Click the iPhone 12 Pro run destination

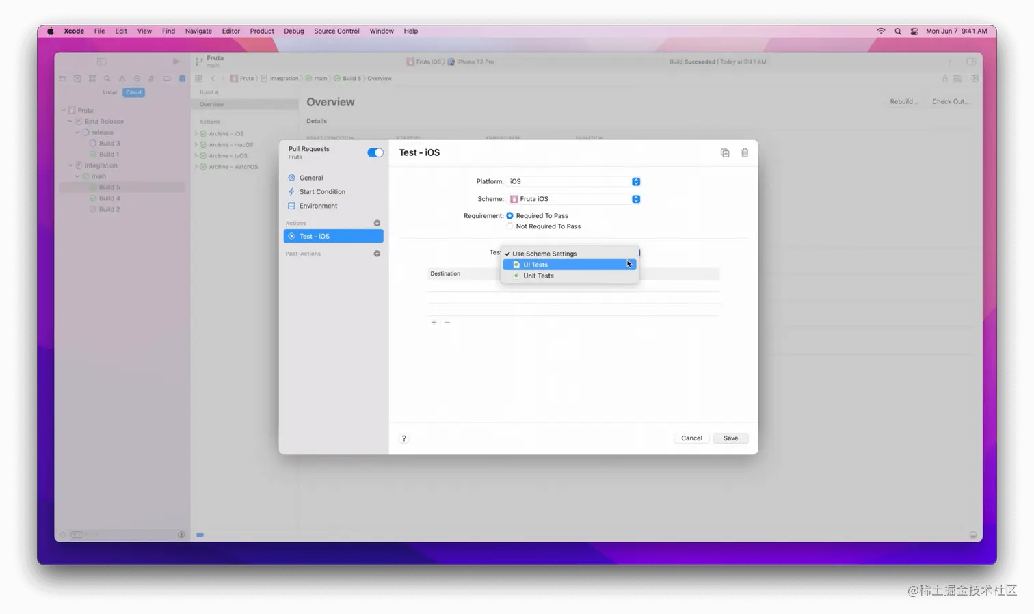click(471, 62)
